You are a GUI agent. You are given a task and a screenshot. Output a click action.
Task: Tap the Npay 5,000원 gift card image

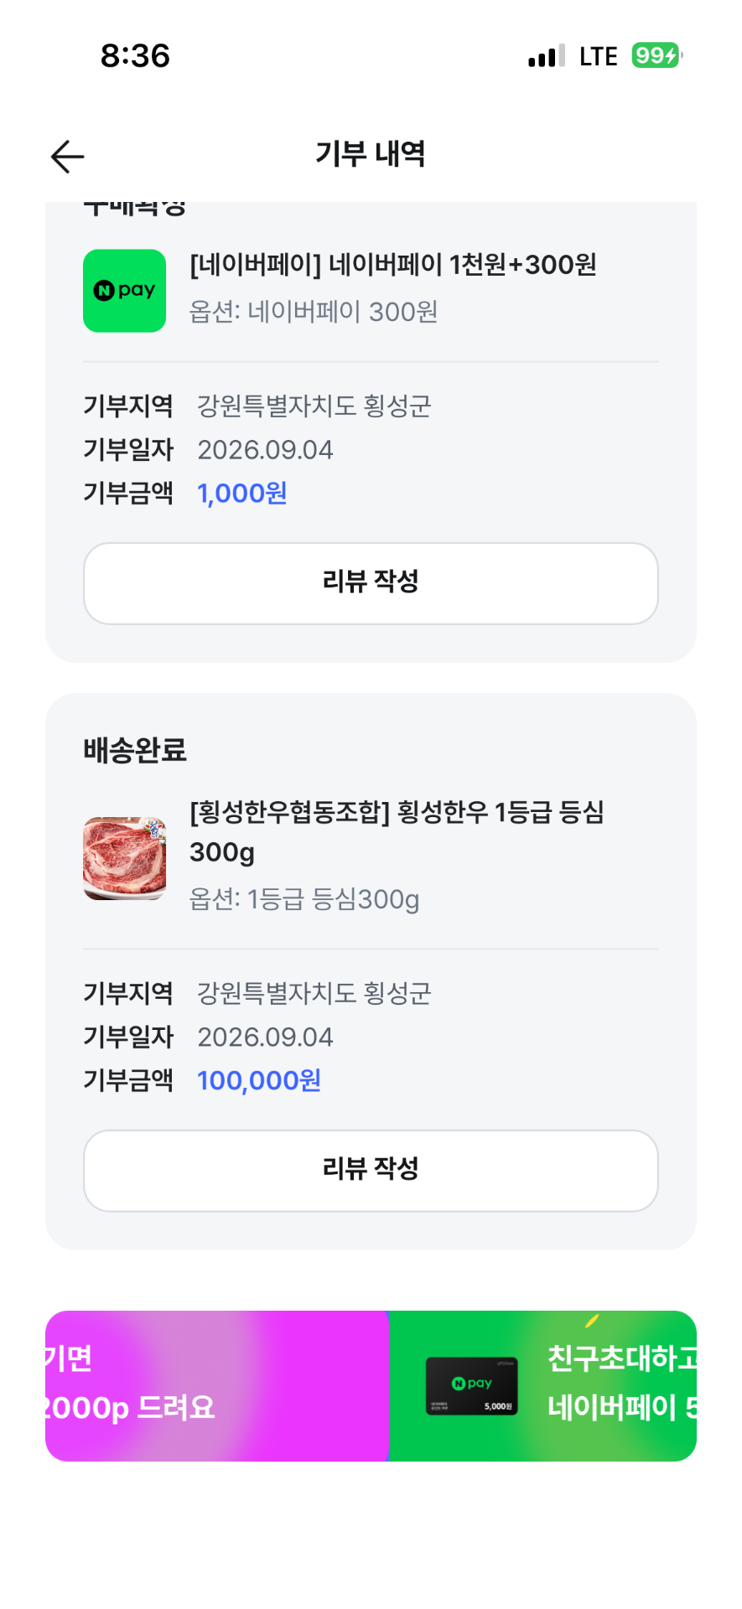[x=471, y=1386]
